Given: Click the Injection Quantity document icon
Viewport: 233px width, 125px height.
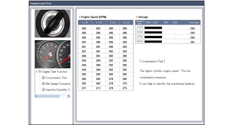Looking at the screenshot, I should (43, 90).
